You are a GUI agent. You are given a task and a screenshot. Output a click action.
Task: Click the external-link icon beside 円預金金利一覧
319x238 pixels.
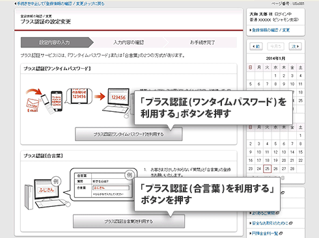click(x=281, y=233)
